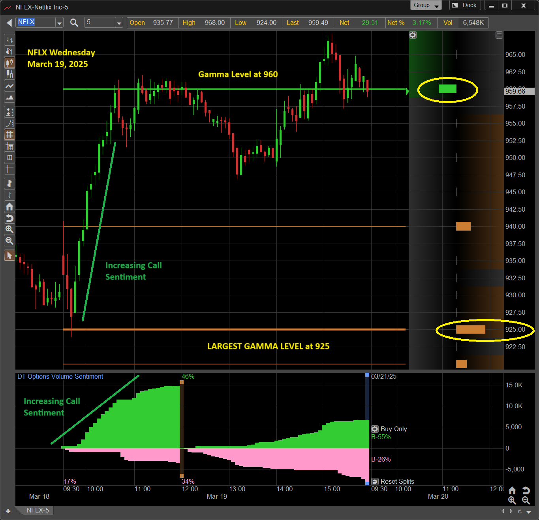Toggle the data table overlay icon
Screen dimensions: 539x520
pos(9,146)
